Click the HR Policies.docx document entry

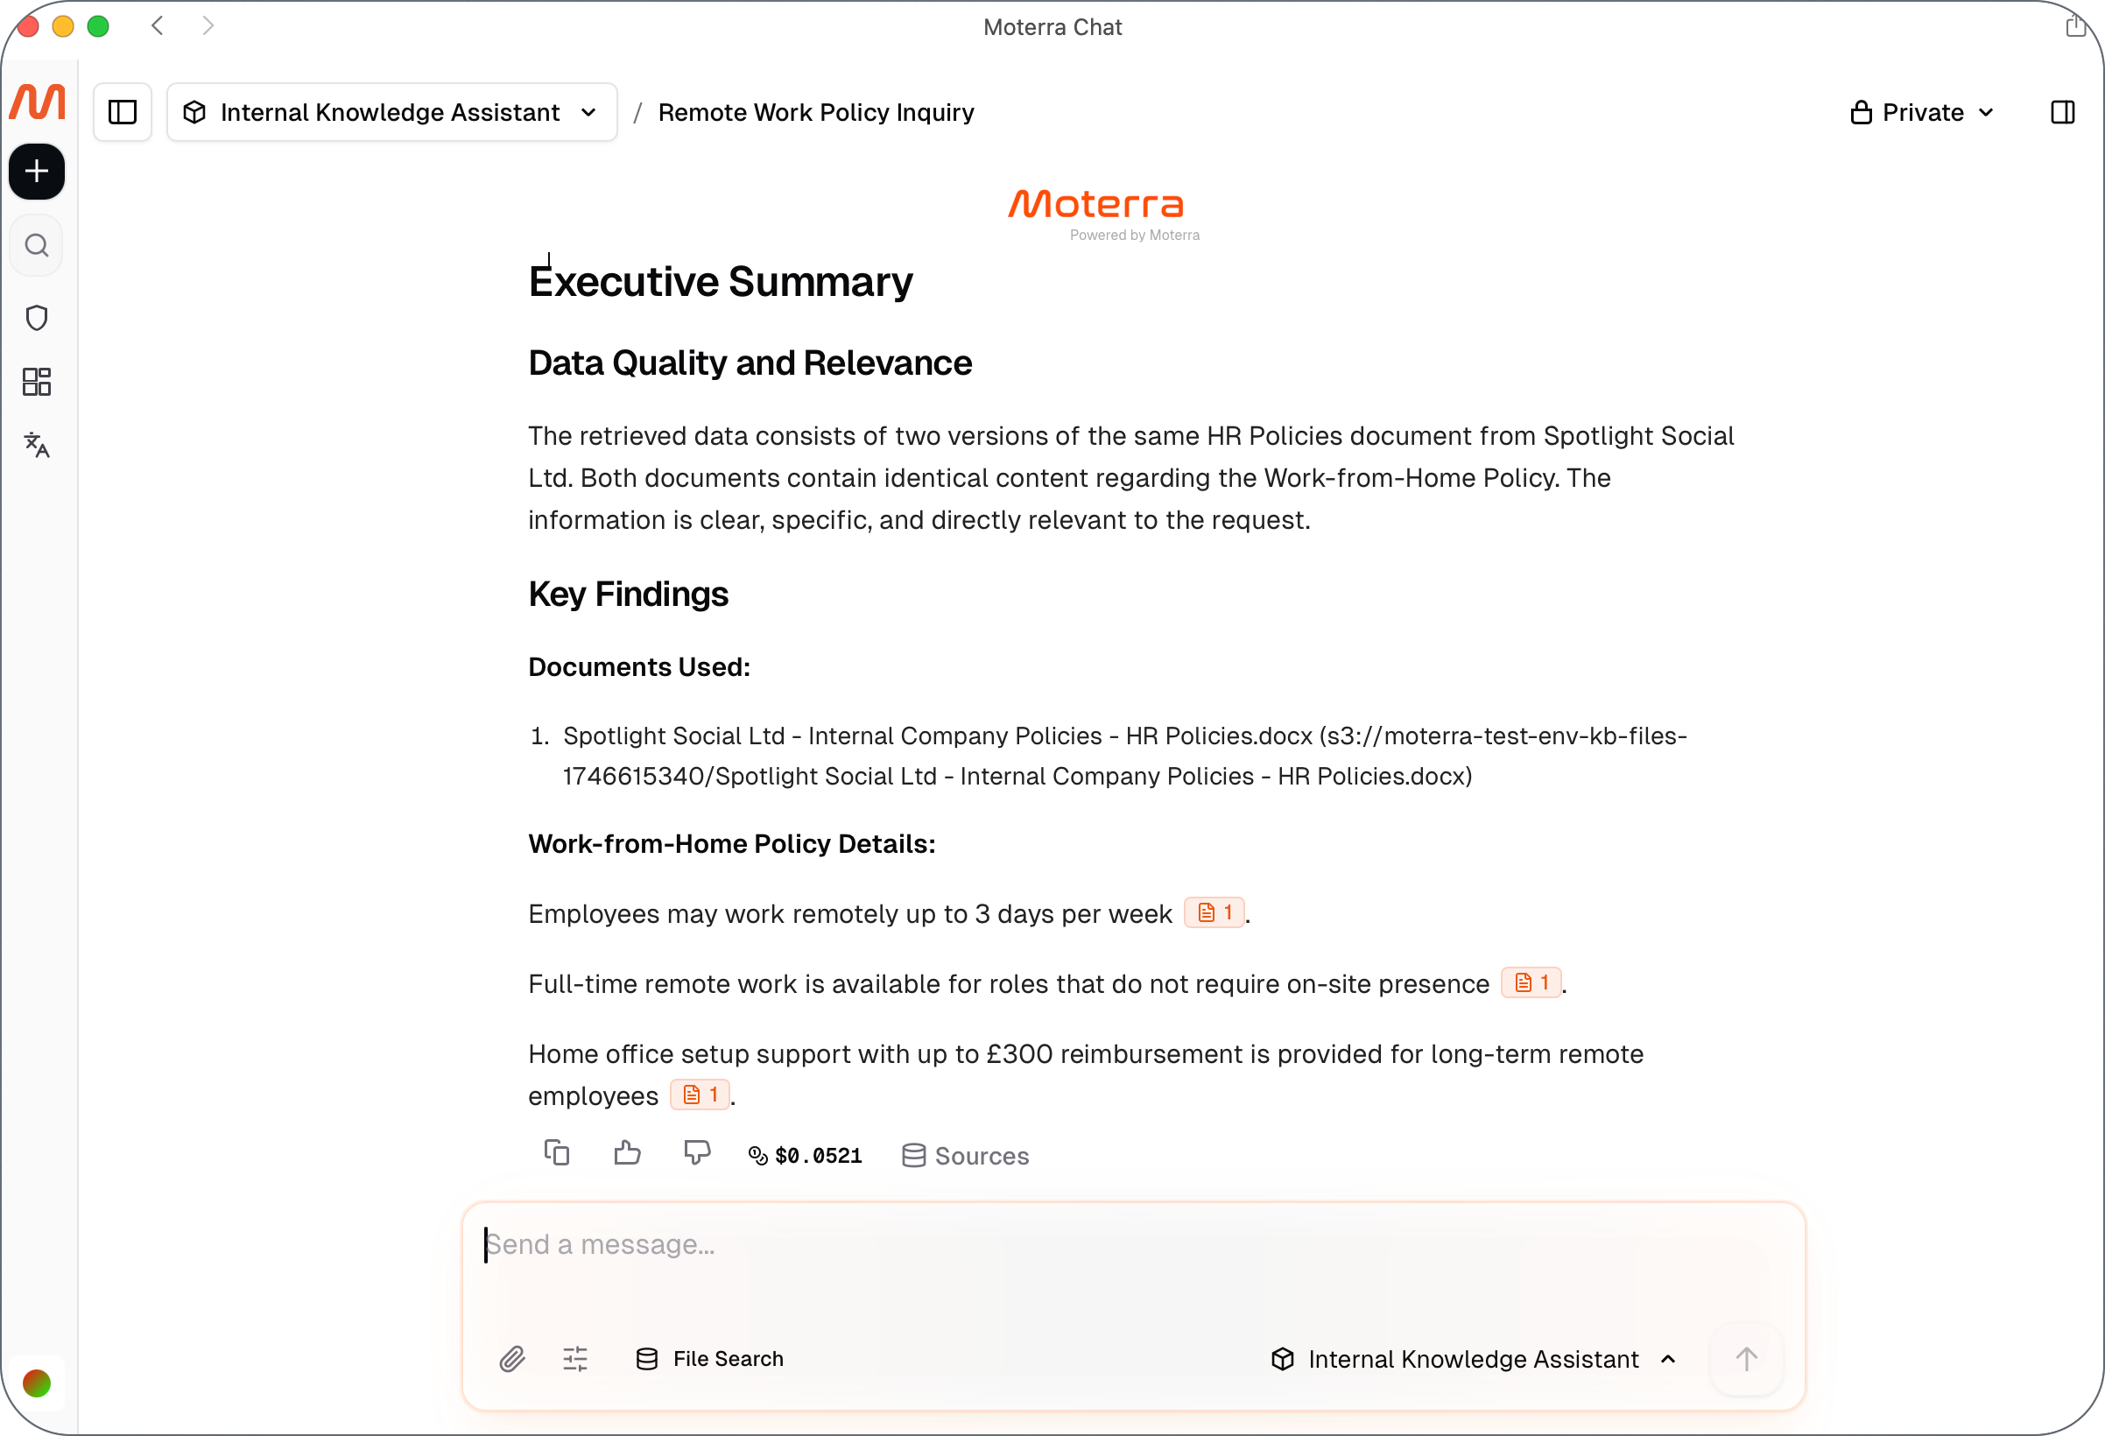pos(1125,756)
